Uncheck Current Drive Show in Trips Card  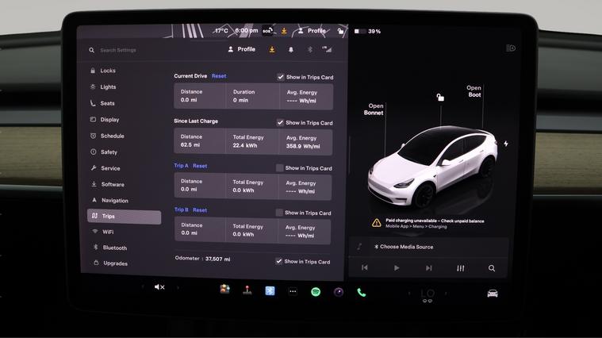281,77
